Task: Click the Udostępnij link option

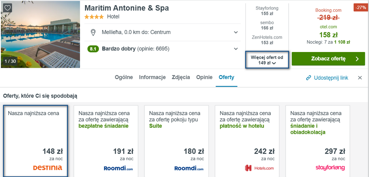Action: point(327,78)
